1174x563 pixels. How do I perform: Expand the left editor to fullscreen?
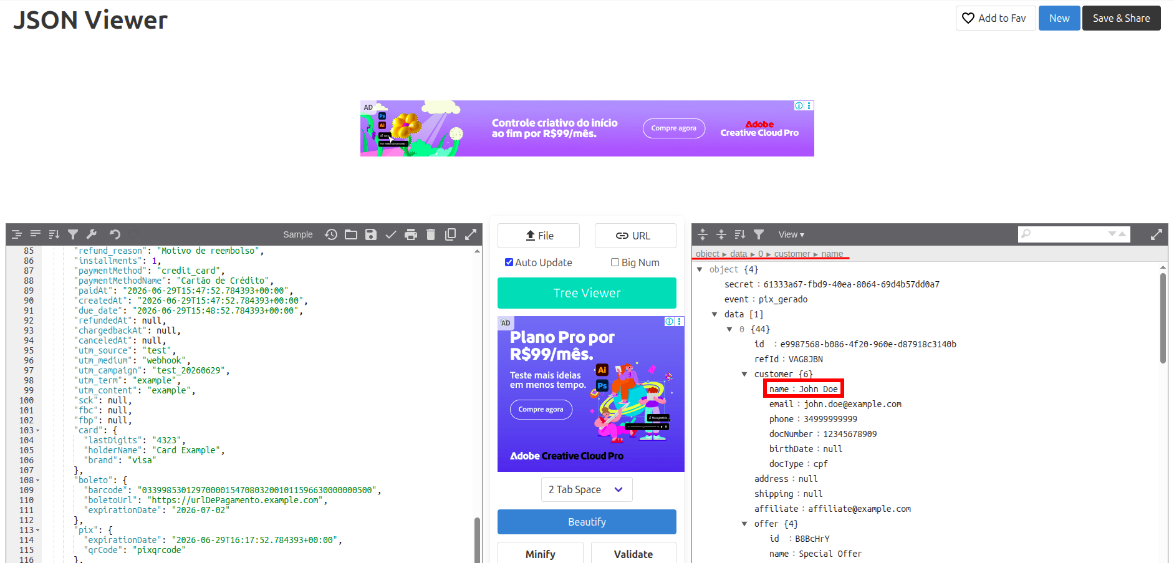(471, 234)
